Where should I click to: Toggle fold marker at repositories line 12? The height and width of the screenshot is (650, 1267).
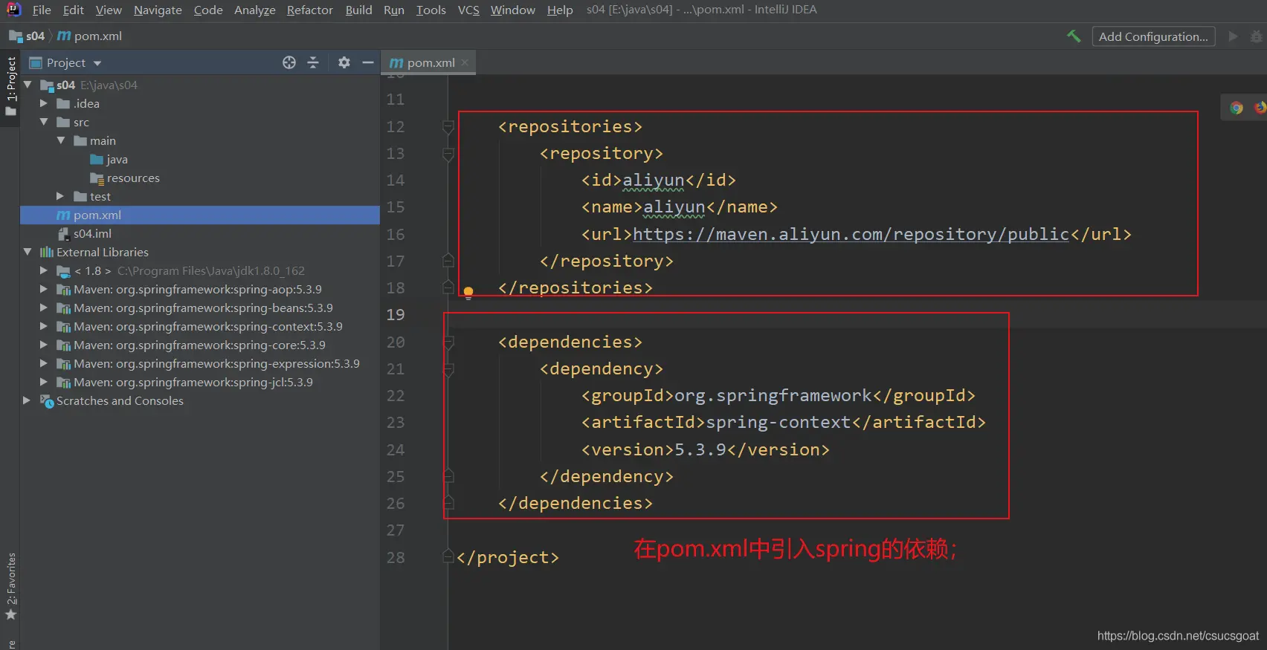448,127
